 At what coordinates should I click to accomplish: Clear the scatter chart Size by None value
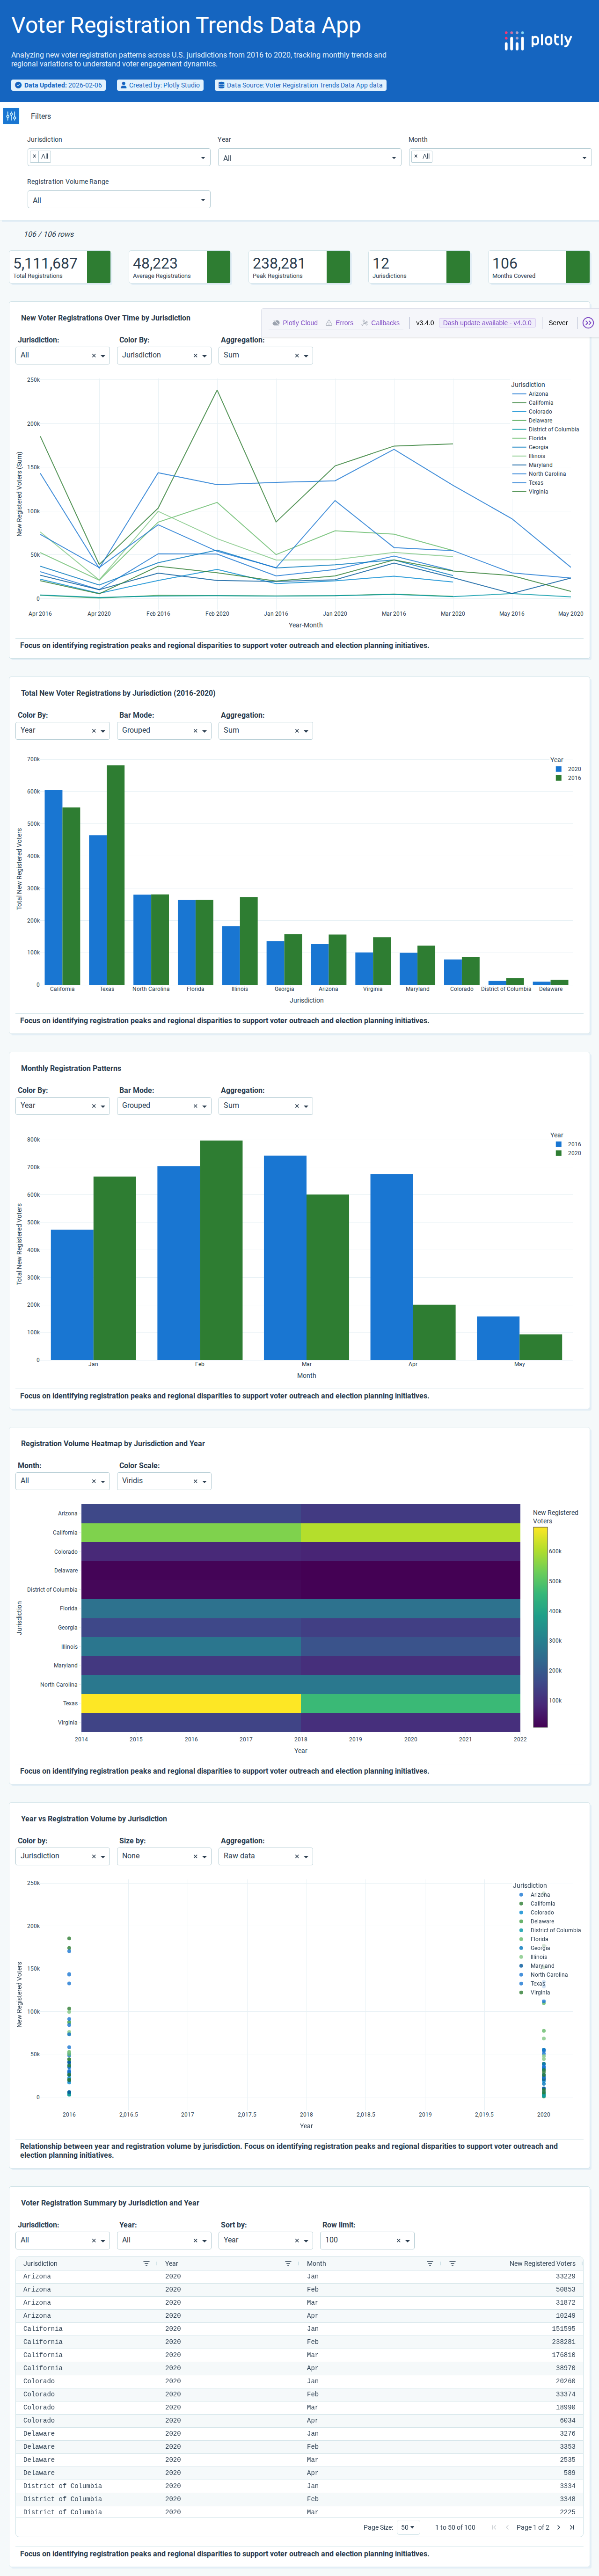(x=195, y=1856)
